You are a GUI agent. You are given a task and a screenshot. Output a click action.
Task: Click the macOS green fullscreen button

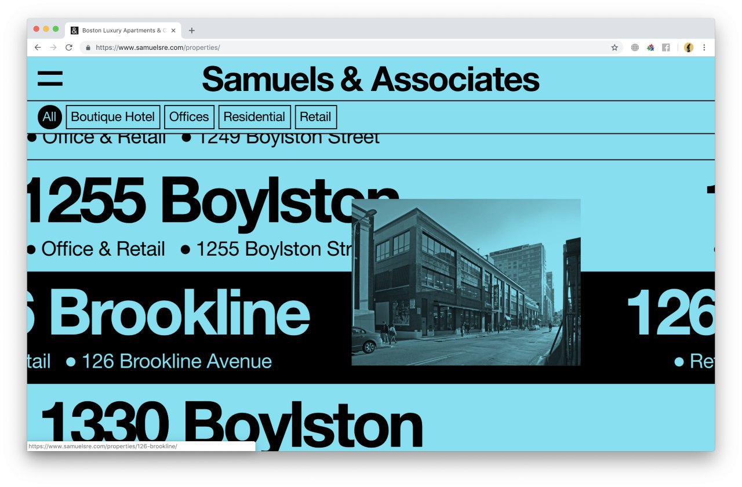pyautogui.click(x=56, y=29)
